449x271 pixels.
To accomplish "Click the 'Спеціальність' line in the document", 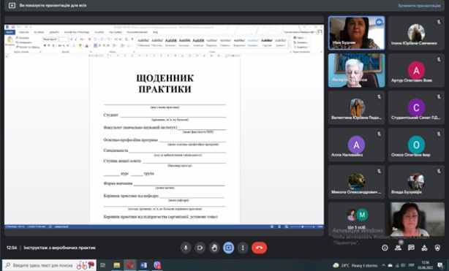I will tap(116, 150).
